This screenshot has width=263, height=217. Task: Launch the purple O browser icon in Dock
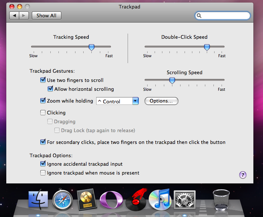pyautogui.click(x=111, y=200)
